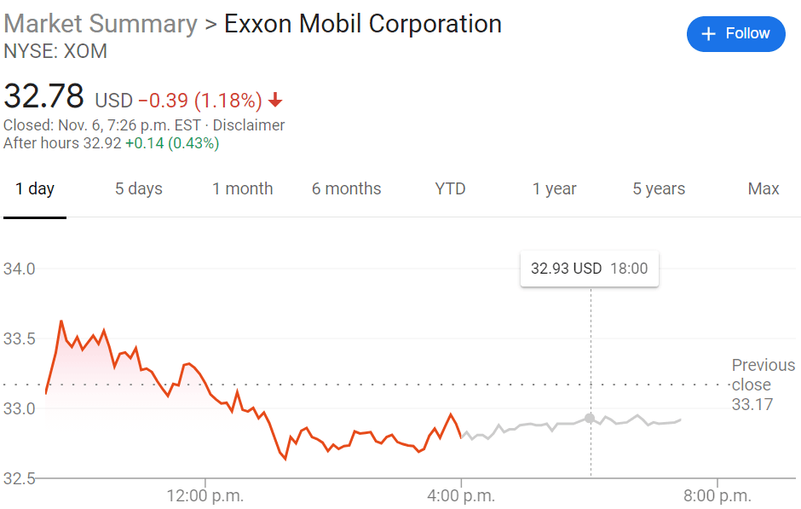Click the red down arrow icon
Image resolution: width=801 pixels, height=509 pixels.
(274, 101)
